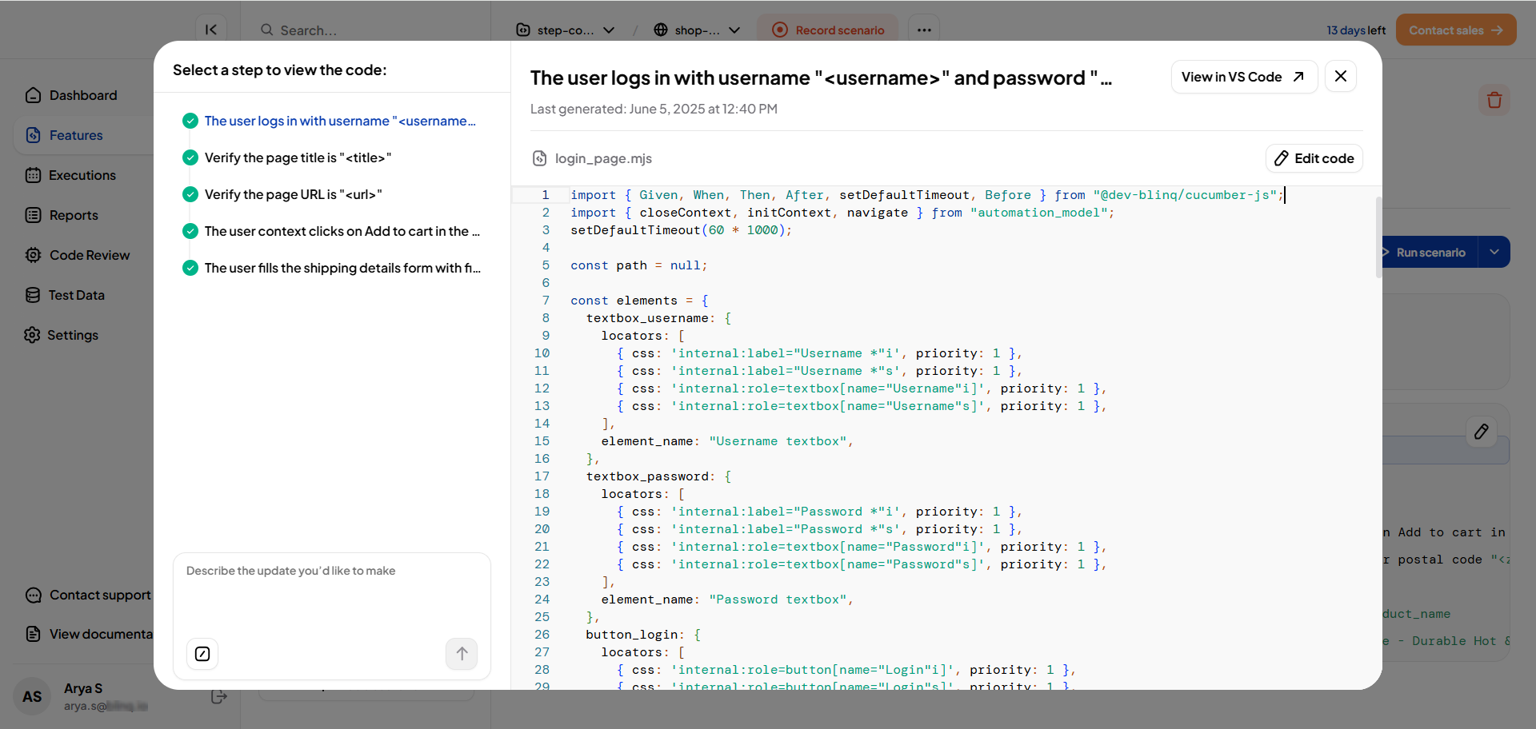Collapse the sidebar with the left arrow icon
The width and height of the screenshot is (1536, 729).
click(x=210, y=30)
